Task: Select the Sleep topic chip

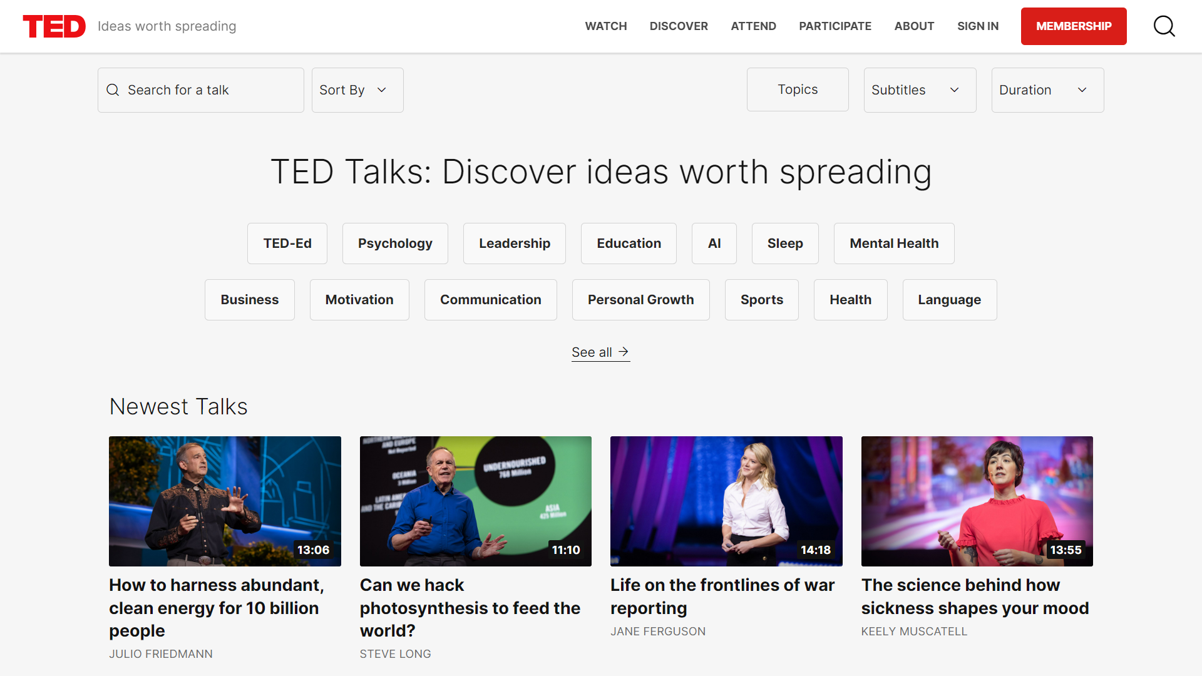Action: coord(785,243)
